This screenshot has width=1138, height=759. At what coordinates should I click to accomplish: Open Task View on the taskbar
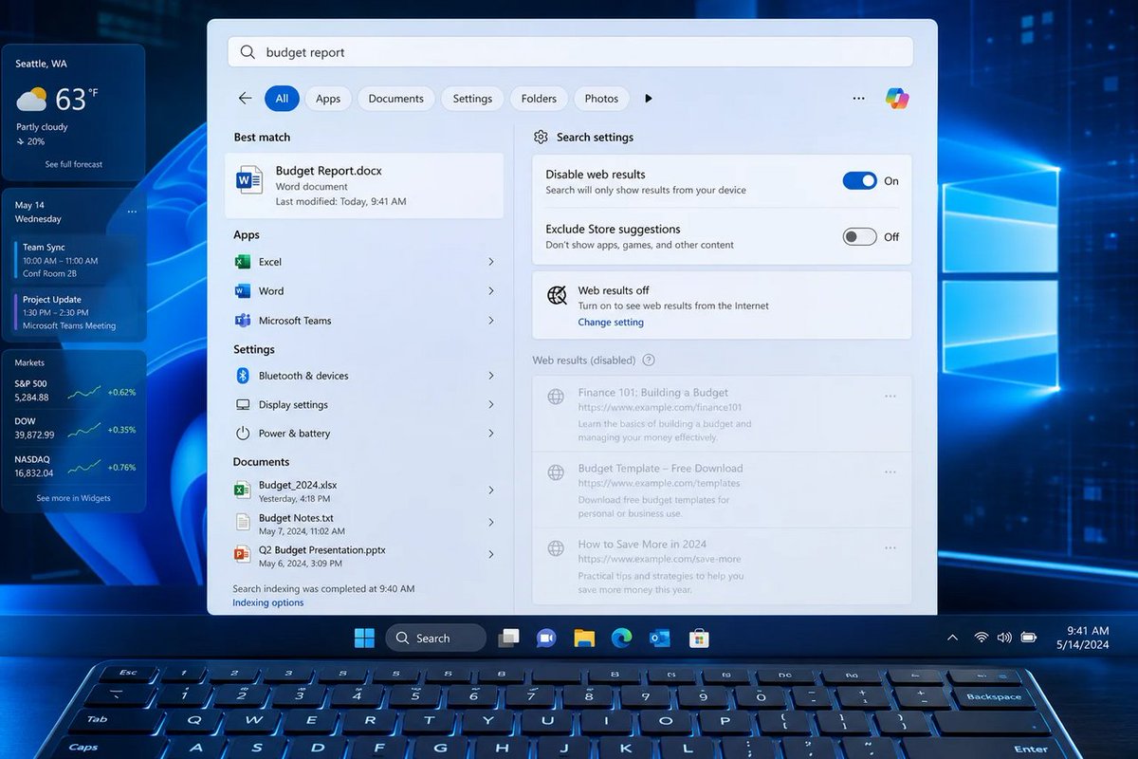(509, 638)
